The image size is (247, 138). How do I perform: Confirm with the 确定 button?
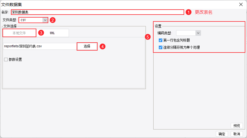(x=222, y=134)
